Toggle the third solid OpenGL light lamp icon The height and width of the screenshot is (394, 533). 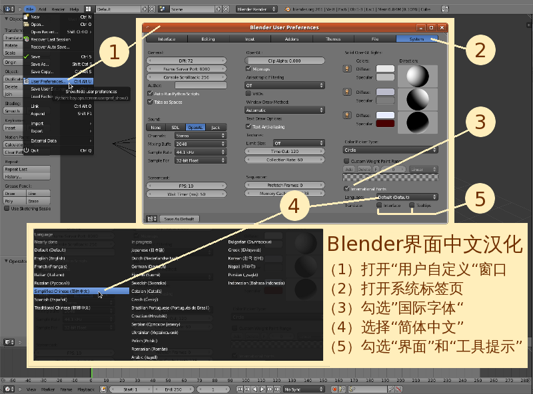(347, 115)
